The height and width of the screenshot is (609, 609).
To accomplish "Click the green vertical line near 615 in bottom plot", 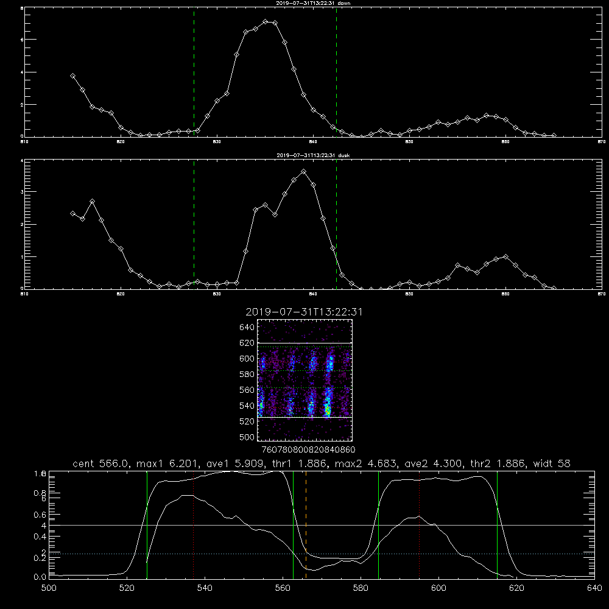I will click(x=497, y=524).
